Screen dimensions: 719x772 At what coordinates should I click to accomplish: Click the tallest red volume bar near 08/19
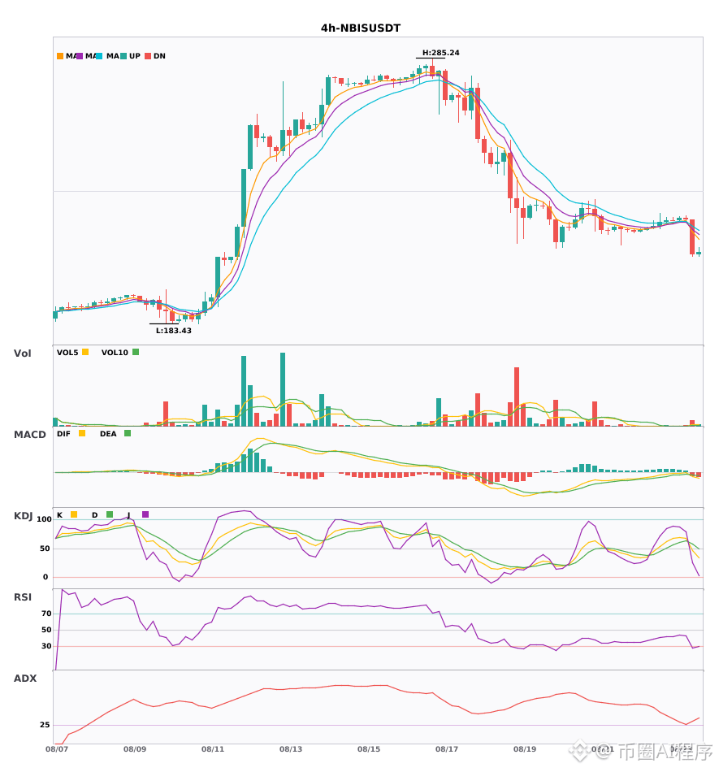(517, 397)
